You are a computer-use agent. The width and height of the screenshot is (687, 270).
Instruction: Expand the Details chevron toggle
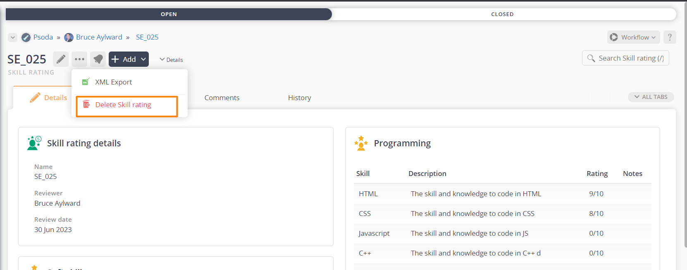pos(171,60)
